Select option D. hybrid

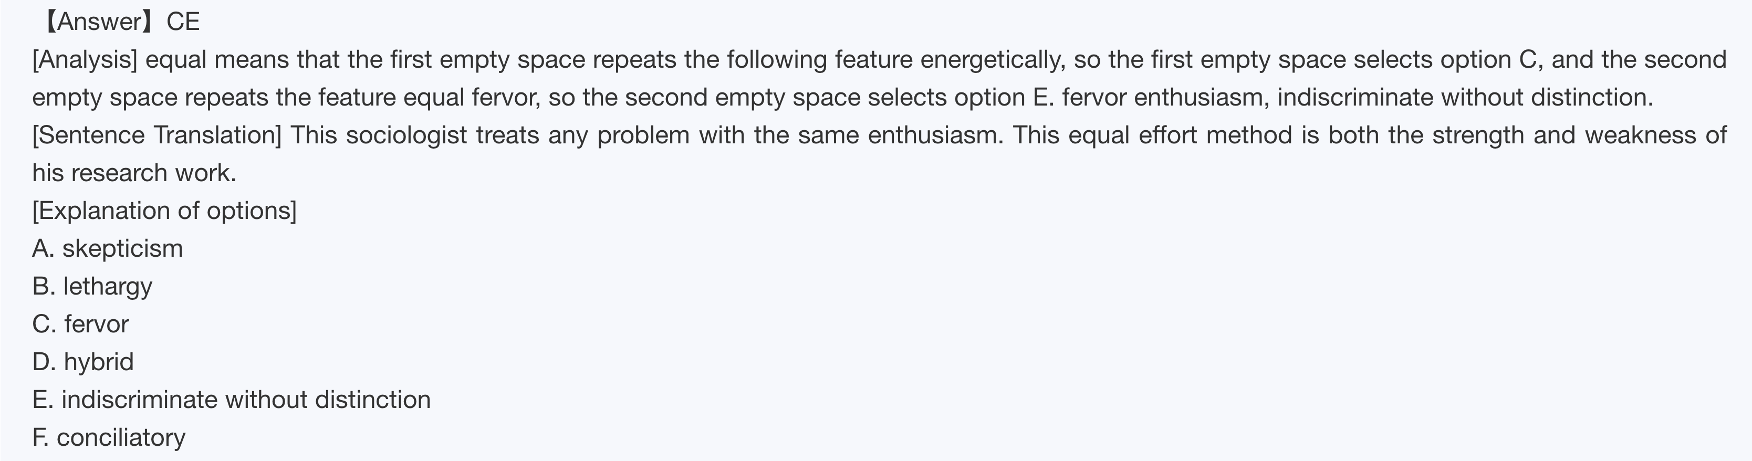pyautogui.click(x=83, y=362)
